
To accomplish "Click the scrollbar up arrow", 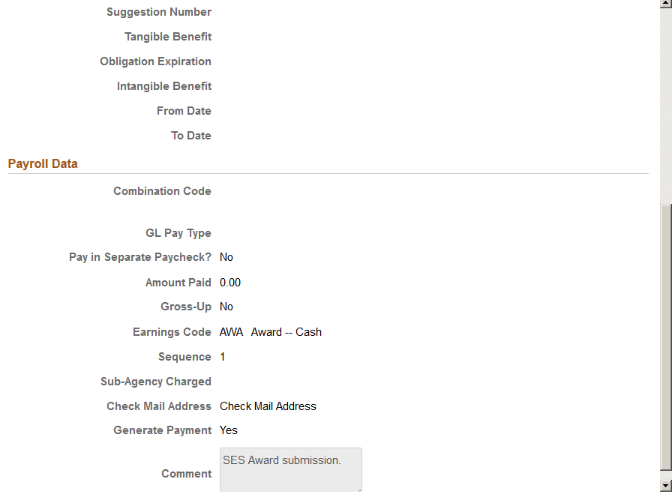I will tap(666, 5).
